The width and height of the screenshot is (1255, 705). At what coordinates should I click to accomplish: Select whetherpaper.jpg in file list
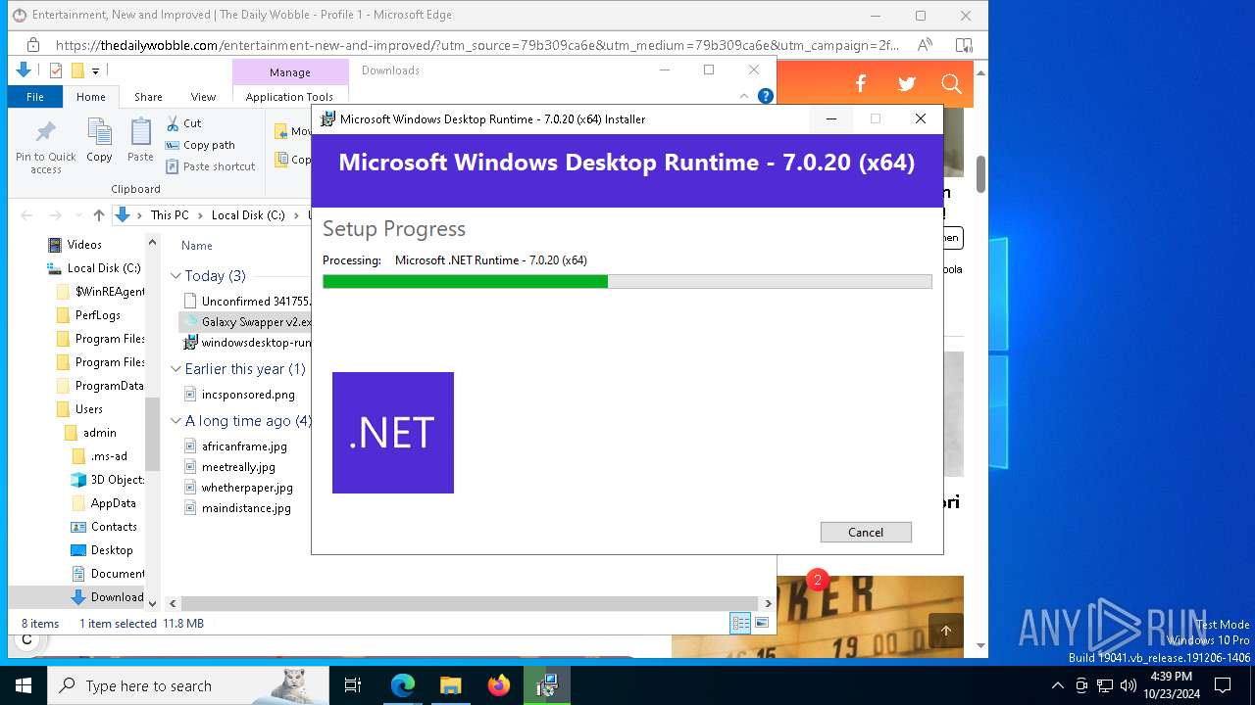coord(238,488)
